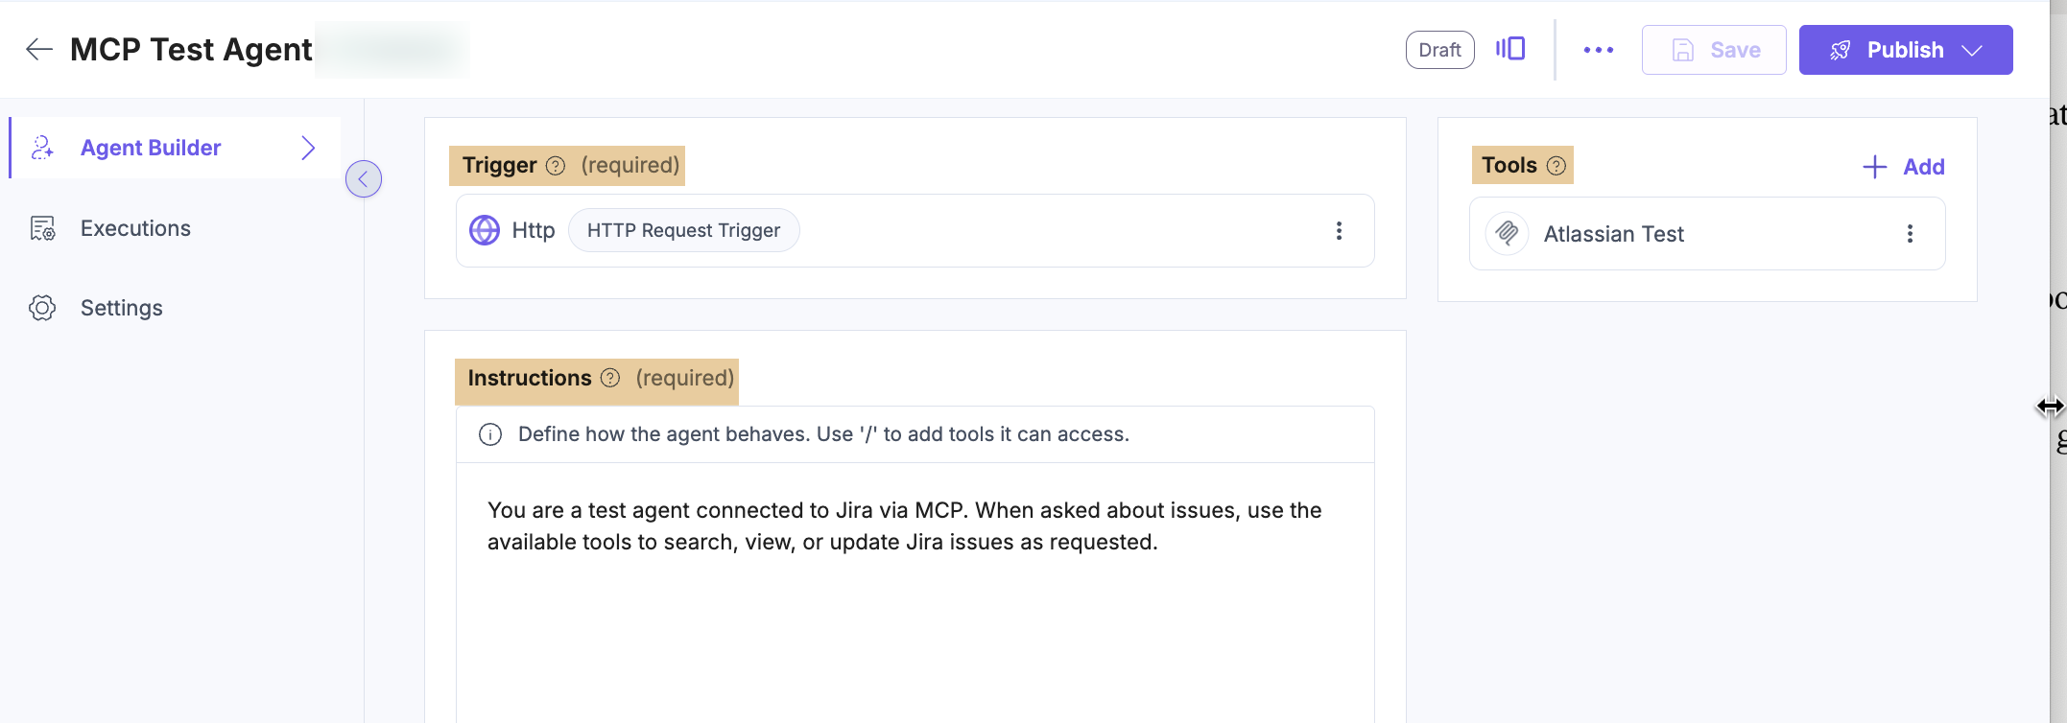Expand the Agent Builder chevron arrow
Image resolution: width=2067 pixels, height=723 pixels.
click(x=308, y=148)
